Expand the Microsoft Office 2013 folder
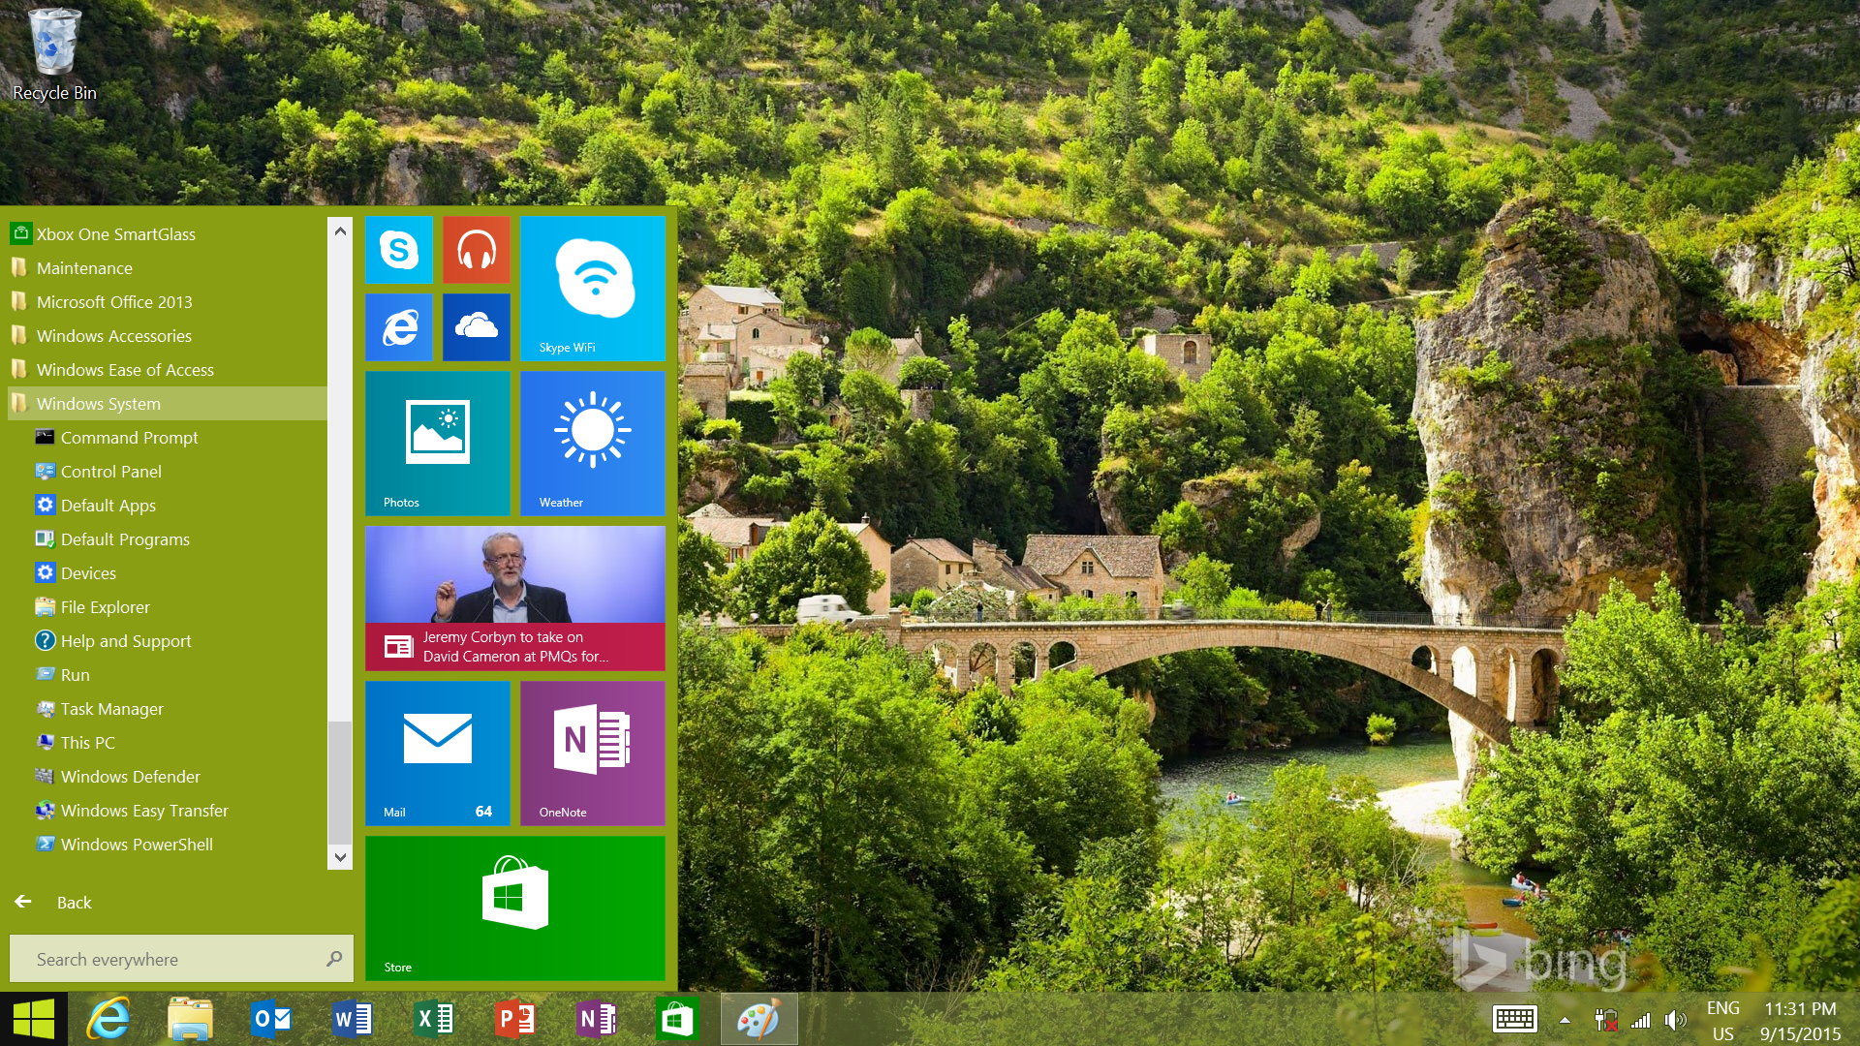This screenshot has width=1860, height=1046. coord(113,302)
